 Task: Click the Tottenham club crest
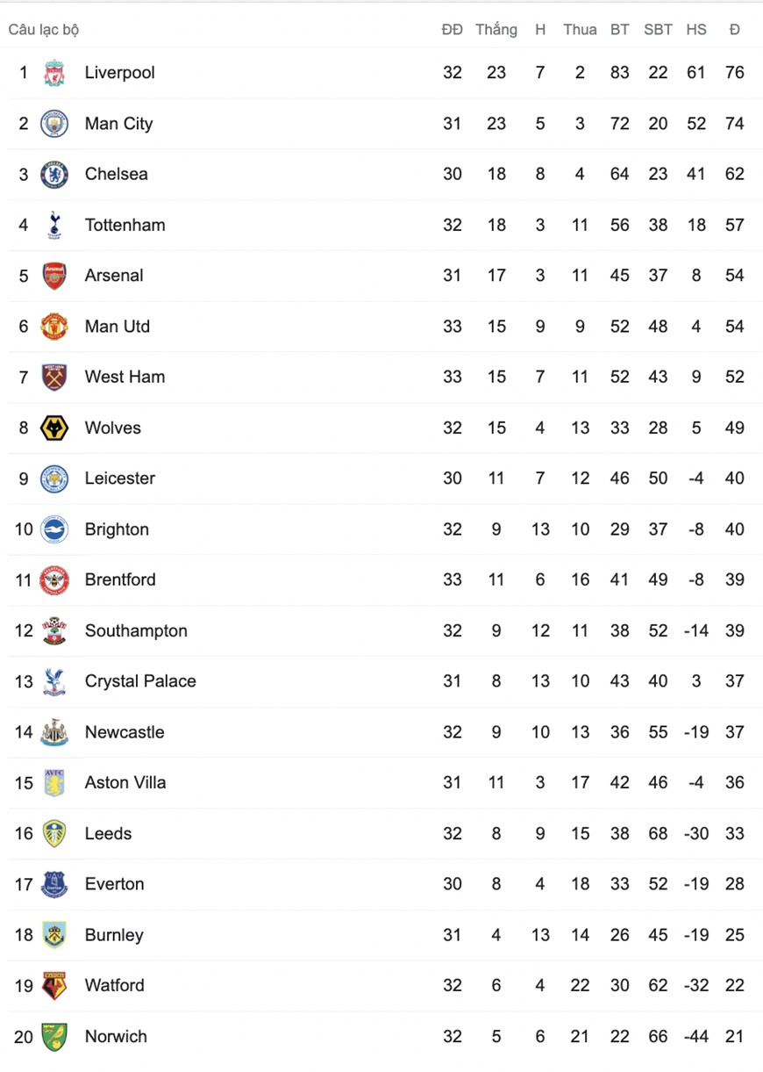[54, 225]
